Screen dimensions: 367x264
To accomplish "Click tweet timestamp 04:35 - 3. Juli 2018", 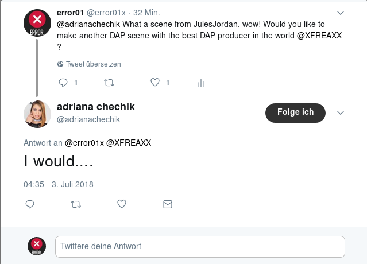I will pyautogui.click(x=58, y=184).
